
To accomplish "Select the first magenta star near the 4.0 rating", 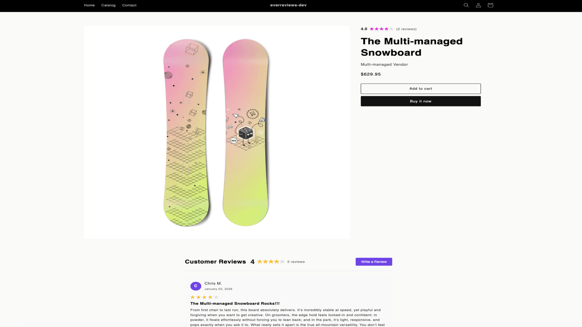I will pyautogui.click(x=371, y=29).
